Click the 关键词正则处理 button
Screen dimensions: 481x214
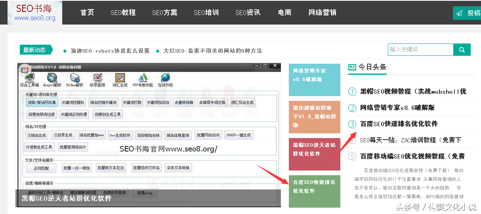74,114
